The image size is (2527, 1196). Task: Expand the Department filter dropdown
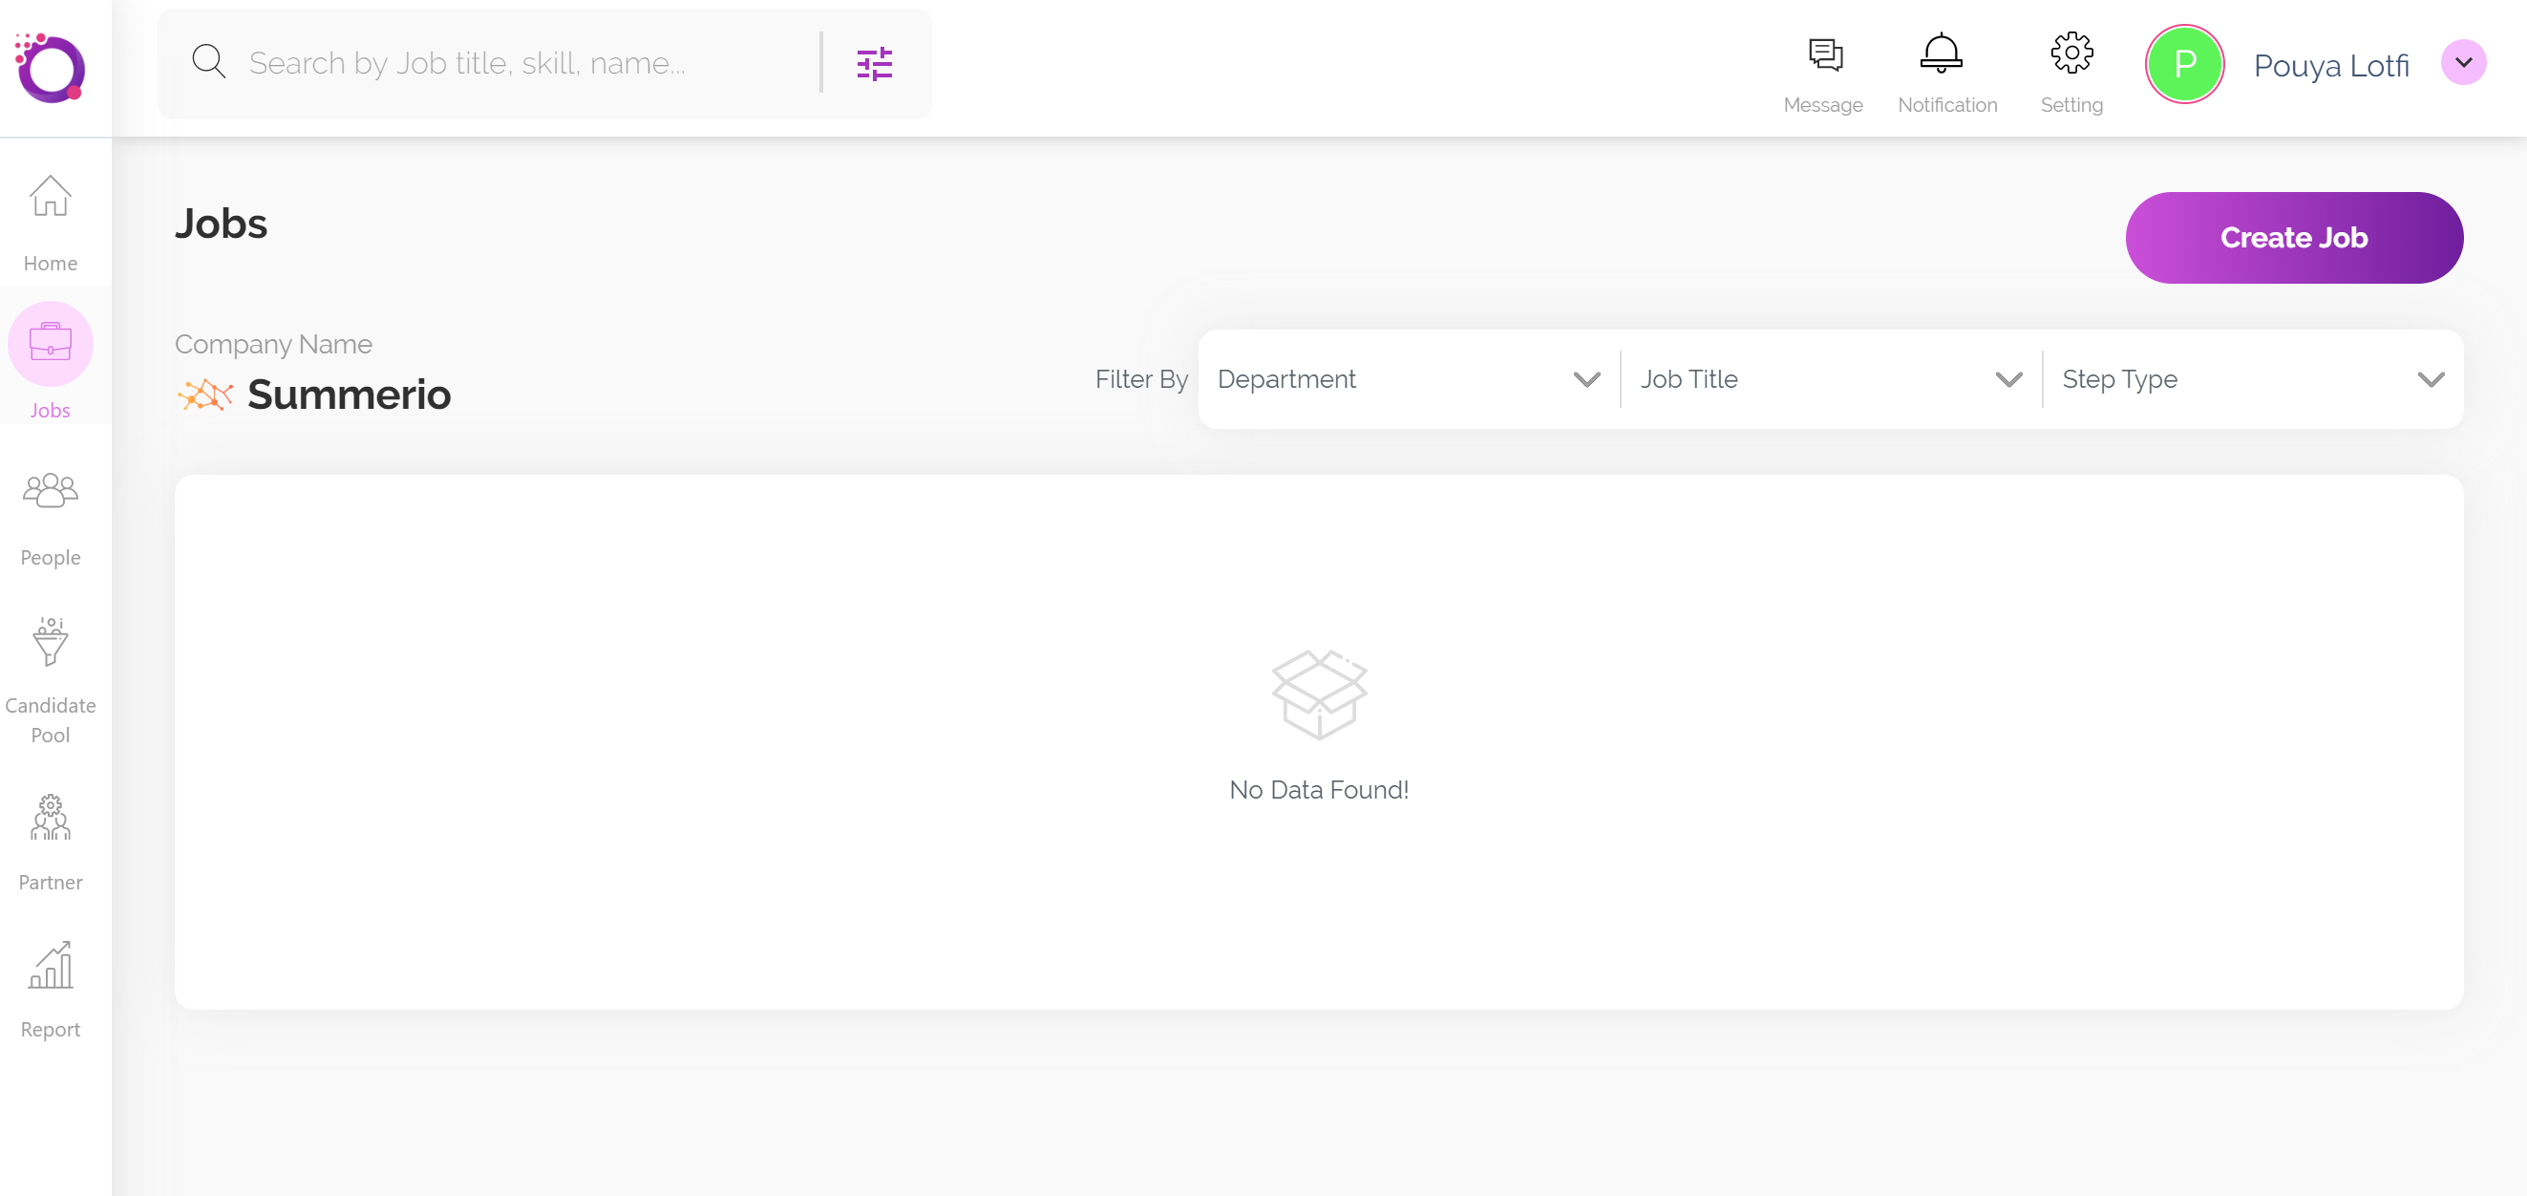[1408, 379]
